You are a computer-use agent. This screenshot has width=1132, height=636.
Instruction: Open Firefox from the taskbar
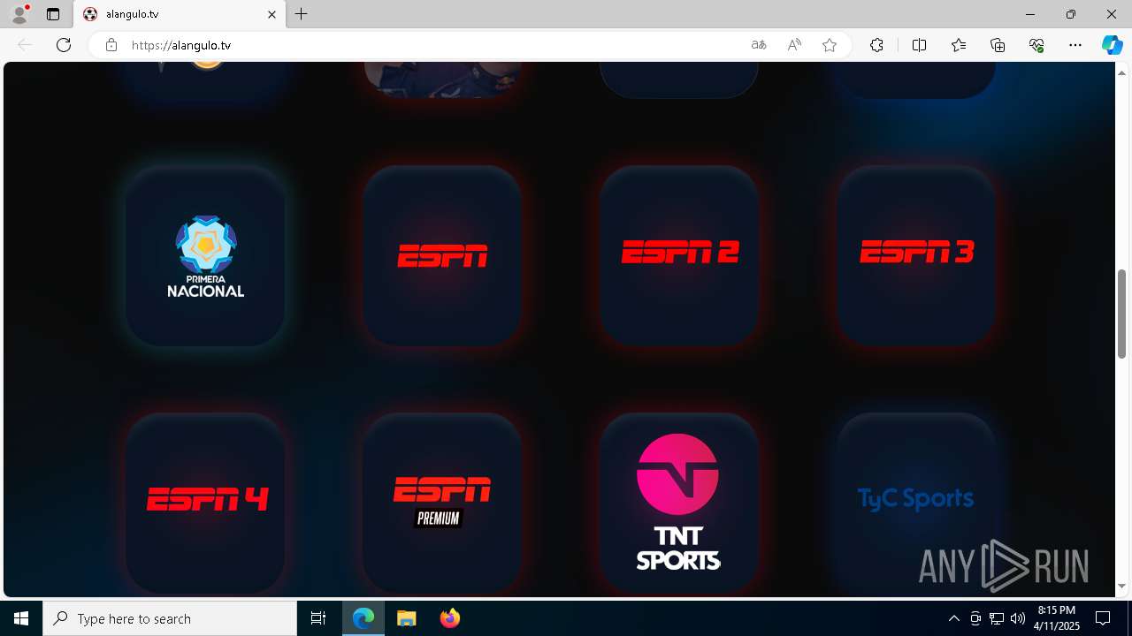pyautogui.click(x=449, y=618)
